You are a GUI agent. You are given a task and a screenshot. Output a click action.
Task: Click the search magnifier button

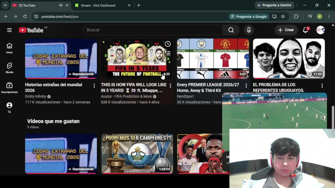231,30
